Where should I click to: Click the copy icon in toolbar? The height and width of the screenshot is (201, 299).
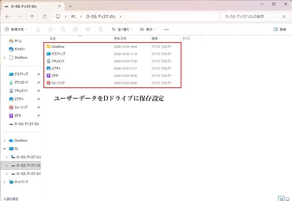tap(50, 29)
